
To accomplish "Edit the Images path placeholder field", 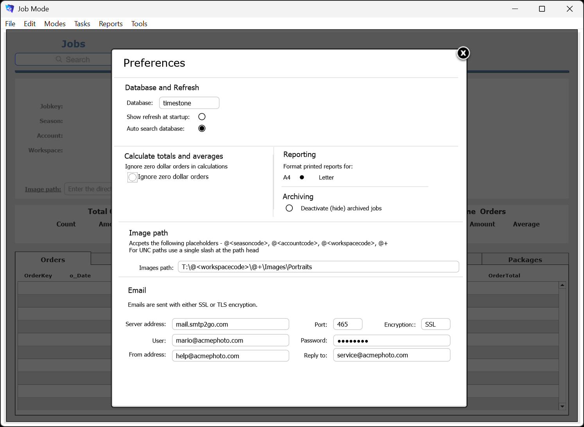I will click(318, 267).
